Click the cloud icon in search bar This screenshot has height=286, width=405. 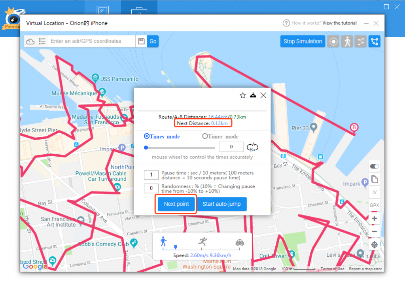coord(30,41)
